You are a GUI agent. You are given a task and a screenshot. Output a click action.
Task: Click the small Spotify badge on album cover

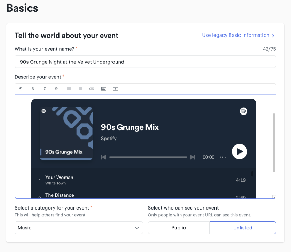[44, 111]
